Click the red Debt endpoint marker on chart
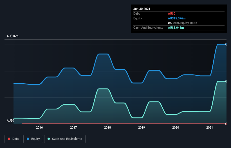The image size is (231, 148). (226, 124)
